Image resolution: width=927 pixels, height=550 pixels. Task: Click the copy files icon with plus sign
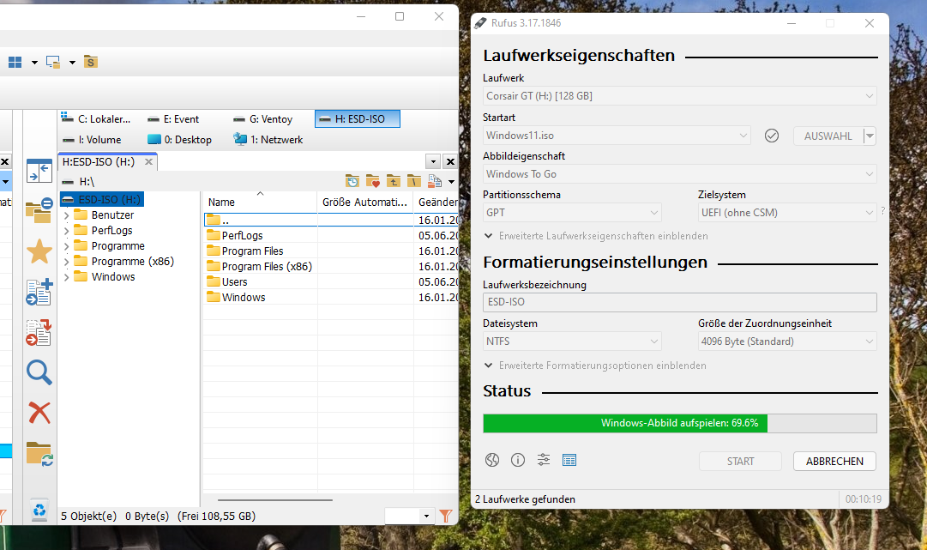coord(39,292)
